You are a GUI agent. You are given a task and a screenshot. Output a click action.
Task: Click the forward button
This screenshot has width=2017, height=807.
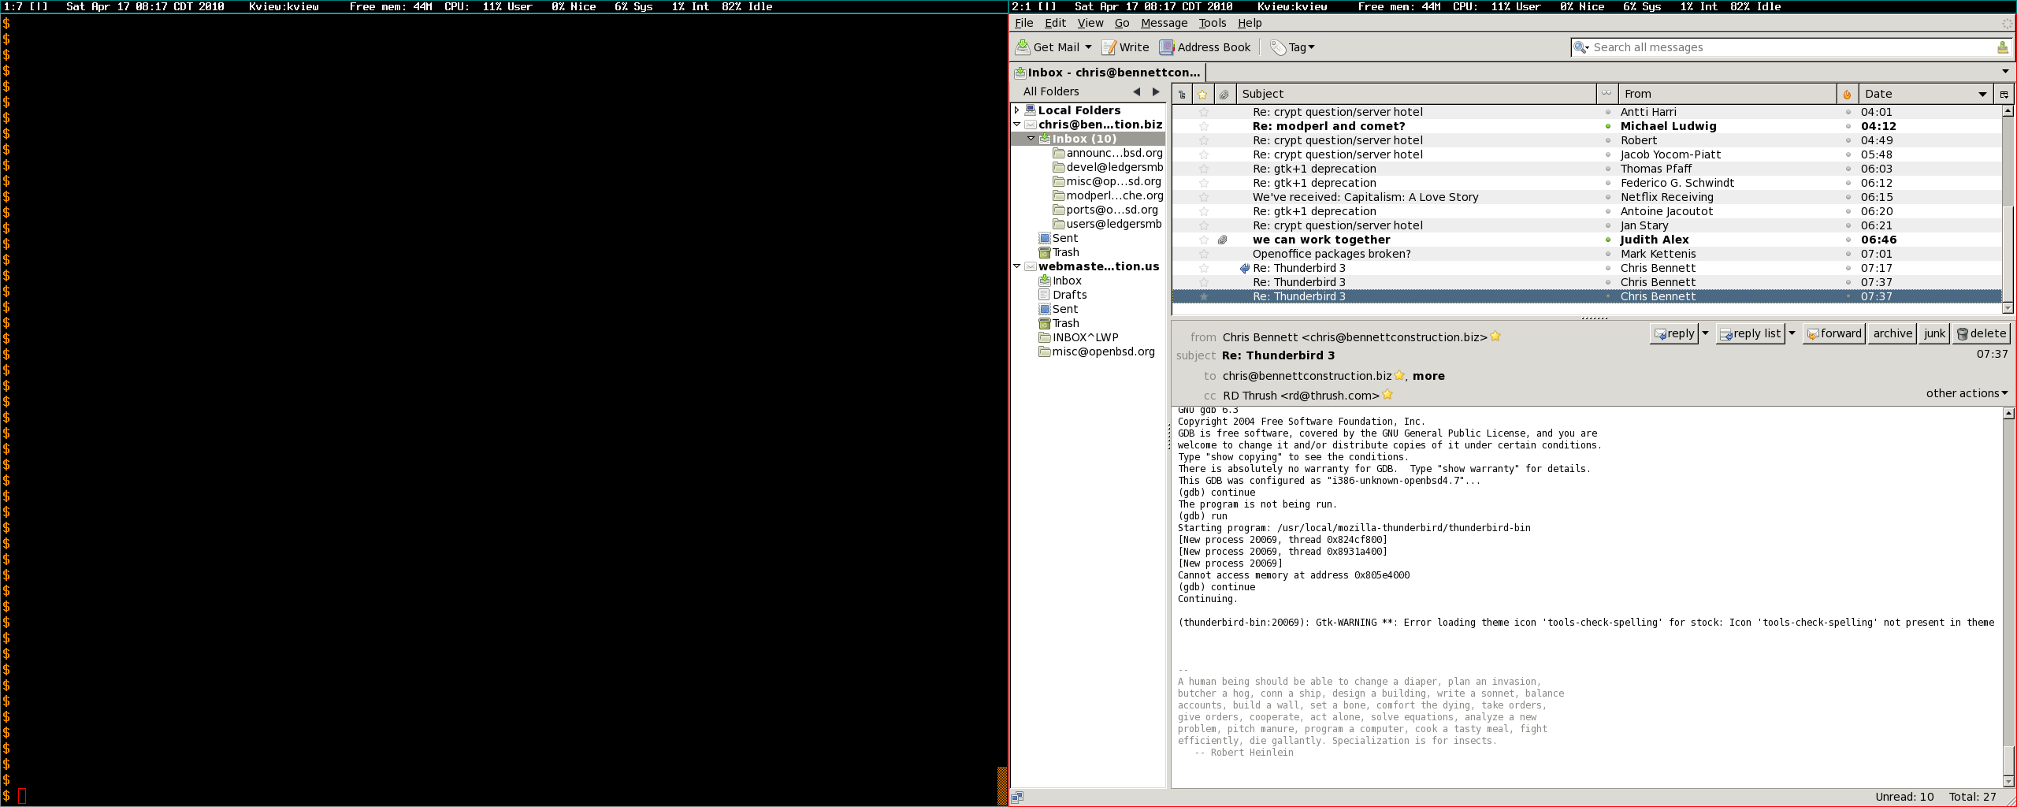click(1833, 333)
